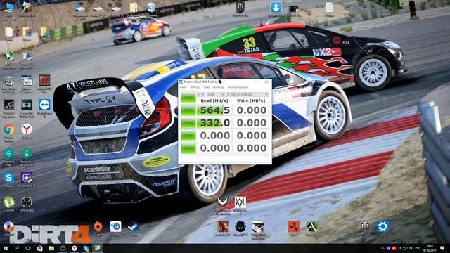Click the taskbar clock and date

(x=430, y=248)
